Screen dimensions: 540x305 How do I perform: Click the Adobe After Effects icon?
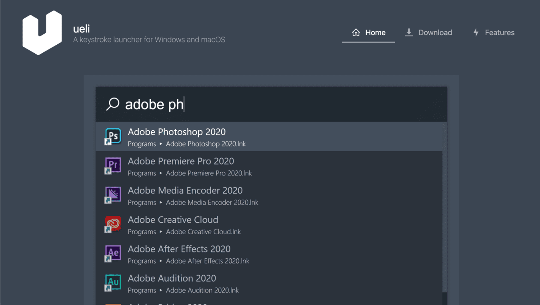click(113, 253)
